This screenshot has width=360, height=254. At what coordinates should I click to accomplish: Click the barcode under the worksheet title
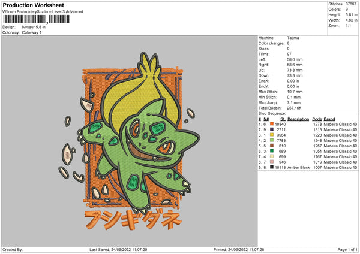[36, 19]
